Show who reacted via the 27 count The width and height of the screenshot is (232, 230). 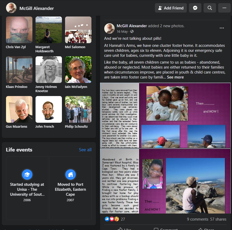(123, 219)
